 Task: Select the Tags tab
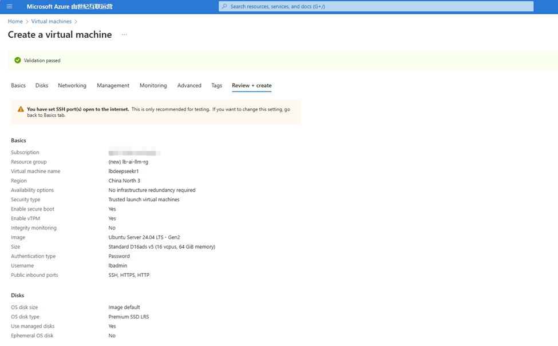pos(216,86)
